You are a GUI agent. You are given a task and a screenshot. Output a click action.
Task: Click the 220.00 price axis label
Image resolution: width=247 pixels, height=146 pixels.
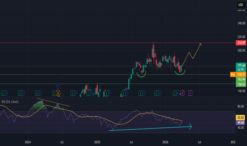pyautogui.click(x=241, y=37)
